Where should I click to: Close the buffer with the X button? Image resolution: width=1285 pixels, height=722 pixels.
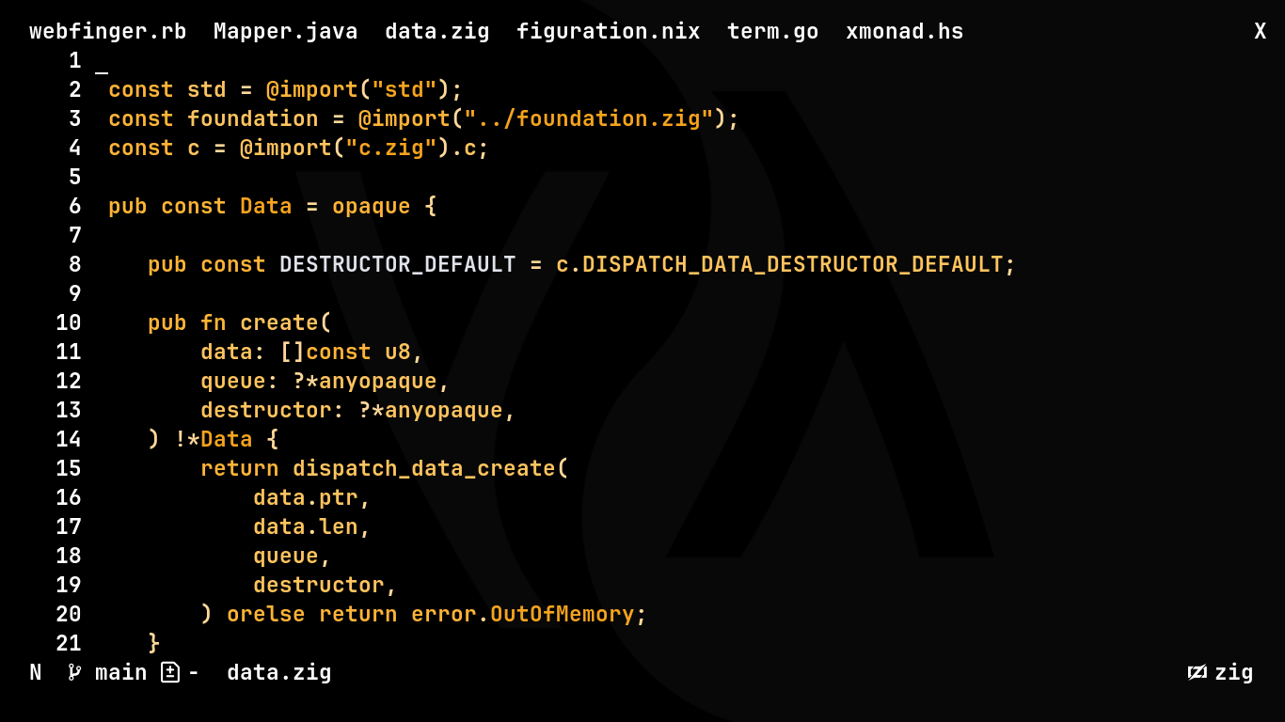(1260, 31)
